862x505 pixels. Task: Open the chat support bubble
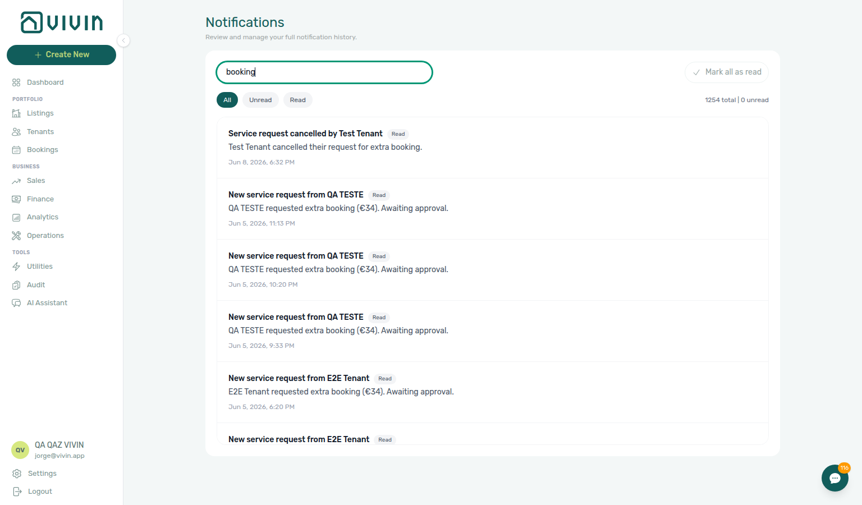coord(835,478)
